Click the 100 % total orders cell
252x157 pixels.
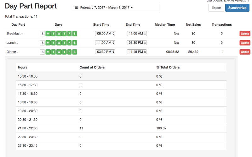click(161, 128)
